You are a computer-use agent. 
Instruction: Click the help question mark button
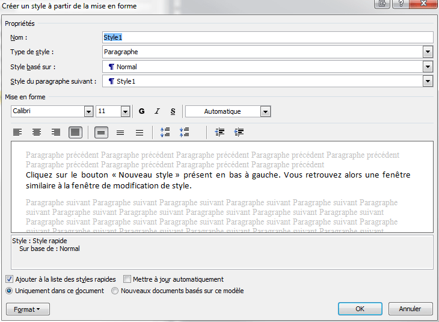pos(401,4)
